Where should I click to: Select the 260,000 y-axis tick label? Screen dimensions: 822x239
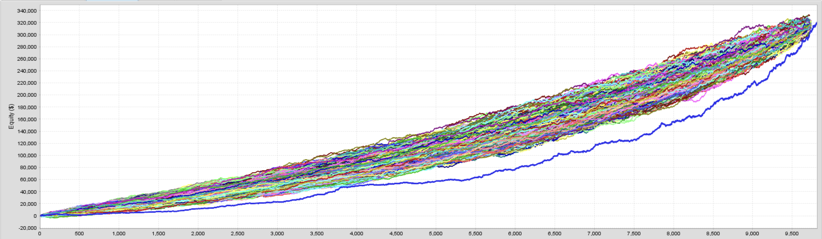coord(27,59)
